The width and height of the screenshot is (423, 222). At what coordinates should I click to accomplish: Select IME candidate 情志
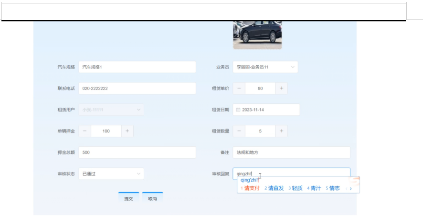tap(333, 188)
